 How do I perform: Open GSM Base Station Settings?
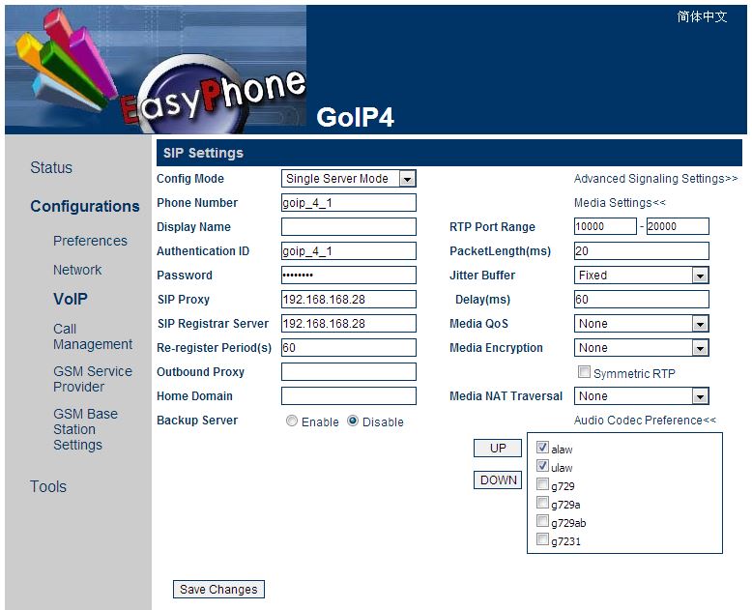point(85,429)
